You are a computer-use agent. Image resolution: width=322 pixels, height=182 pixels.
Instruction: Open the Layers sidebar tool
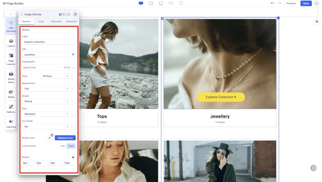tap(11, 43)
